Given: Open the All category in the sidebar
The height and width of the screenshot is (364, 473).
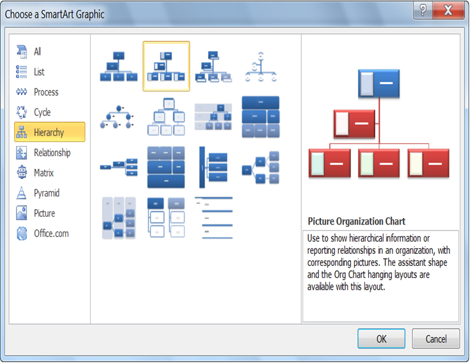Looking at the screenshot, I should 38,52.
